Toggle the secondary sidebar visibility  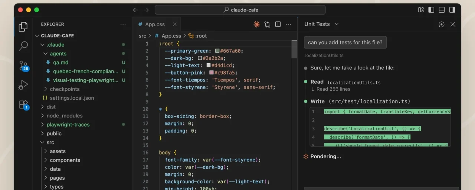point(452,10)
